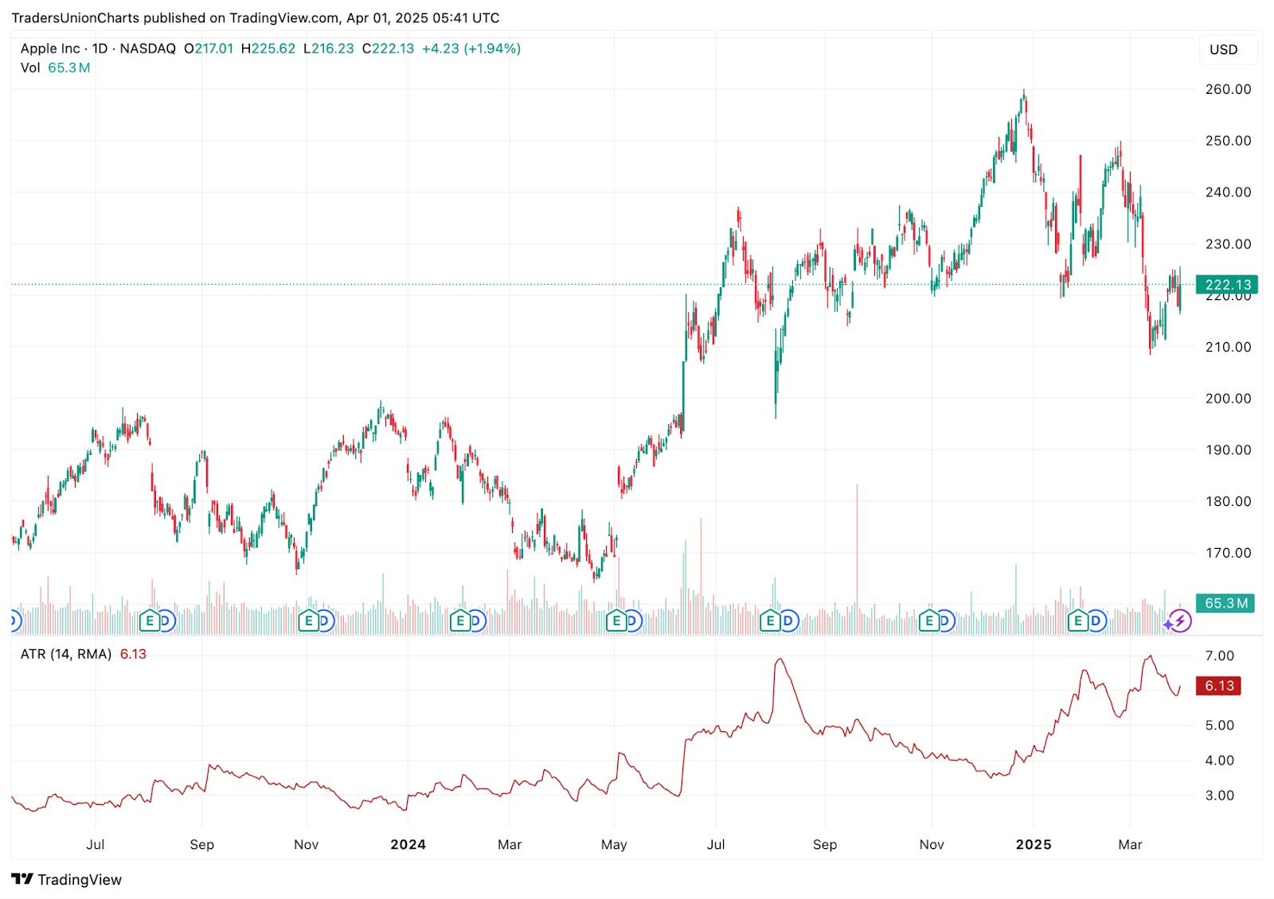This screenshot has height=899, width=1274.
Task: Click the Vol legend reading 65.3 M
Action: coord(55,68)
